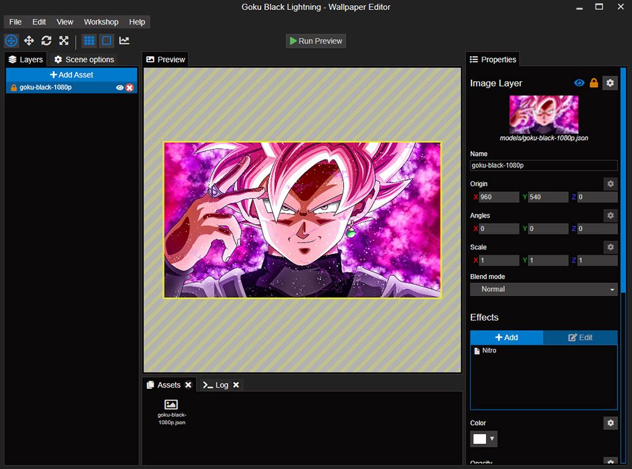Open the performance graph icon
This screenshot has height=469, width=632.
[124, 40]
